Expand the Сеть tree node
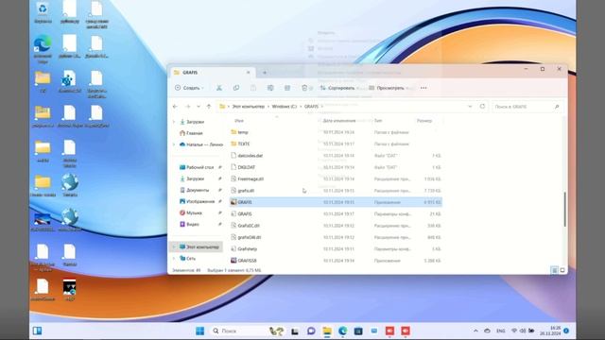This screenshot has width=605, height=340. [x=174, y=258]
